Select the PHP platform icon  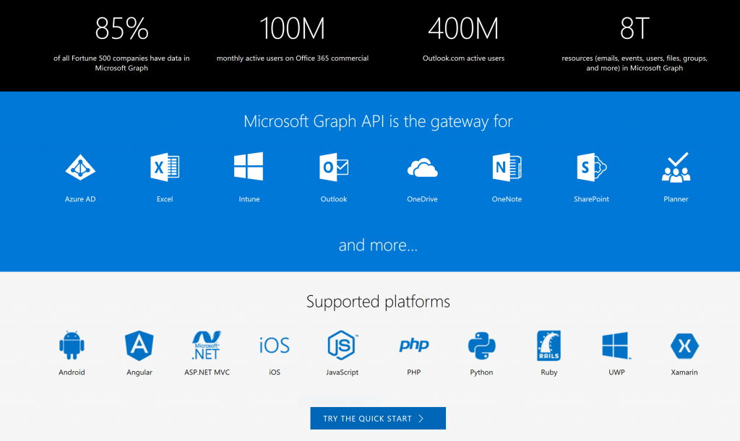pyautogui.click(x=413, y=346)
